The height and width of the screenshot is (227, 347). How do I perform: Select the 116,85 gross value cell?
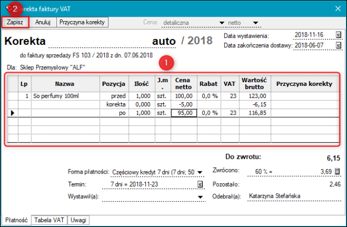[x=255, y=113]
